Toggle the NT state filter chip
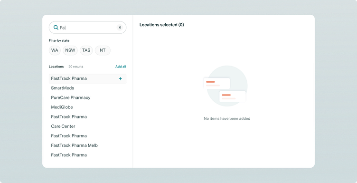This screenshot has width=357, height=183. click(x=103, y=50)
